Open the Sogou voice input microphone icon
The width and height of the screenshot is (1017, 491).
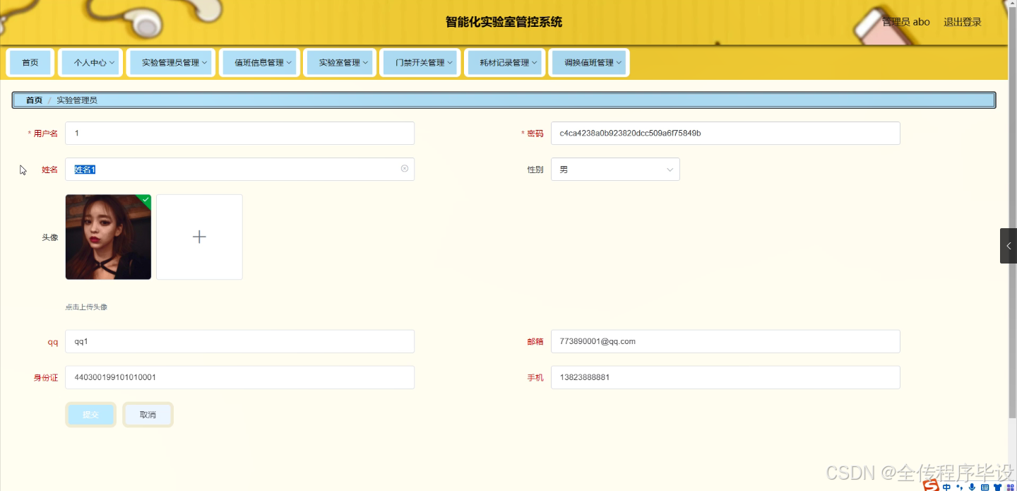pos(972,487)
